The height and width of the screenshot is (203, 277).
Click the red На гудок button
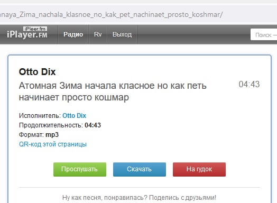pos(199,169)
